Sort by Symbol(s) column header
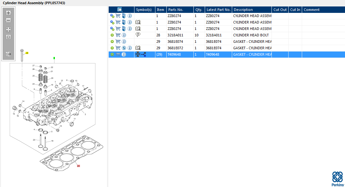The width and height of the screenshot is (345, 187). click(x=145, y=10)
